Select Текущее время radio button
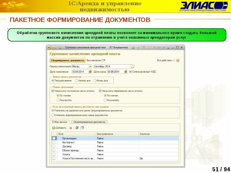 coord(53,81)
